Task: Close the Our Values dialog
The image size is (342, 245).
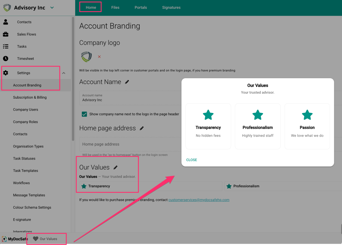Action: 191,160
